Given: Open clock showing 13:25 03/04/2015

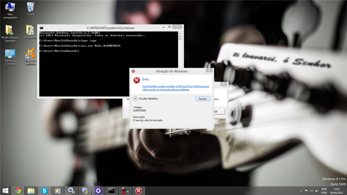Looking at the screenshot, I should (x=336, y=191).
